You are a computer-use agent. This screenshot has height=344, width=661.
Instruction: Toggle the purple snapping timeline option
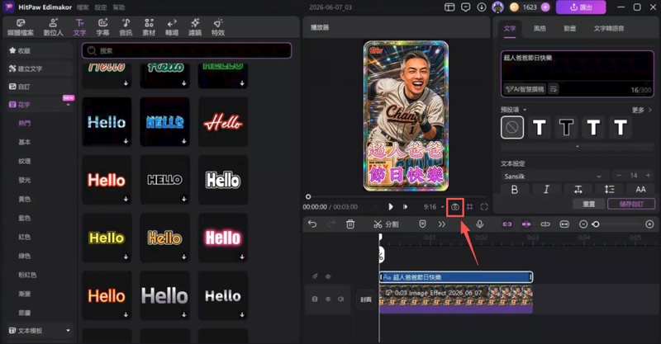[x=526, y=224]
